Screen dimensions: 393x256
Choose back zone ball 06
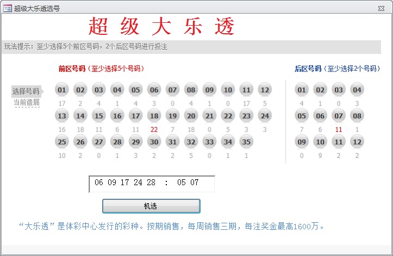pos(320,115)
